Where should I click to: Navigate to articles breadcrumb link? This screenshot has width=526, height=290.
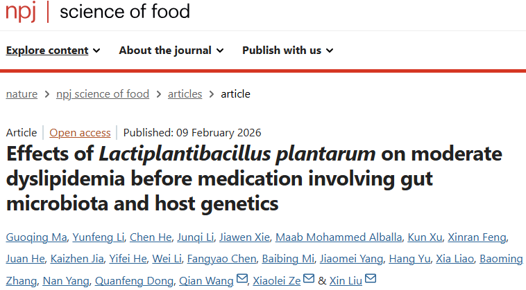tap(185, 94)
